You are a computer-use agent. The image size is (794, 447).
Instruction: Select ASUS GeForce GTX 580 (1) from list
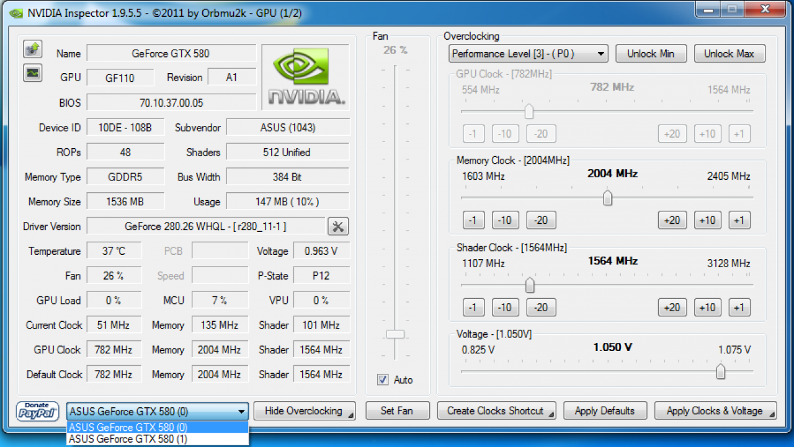158,439
